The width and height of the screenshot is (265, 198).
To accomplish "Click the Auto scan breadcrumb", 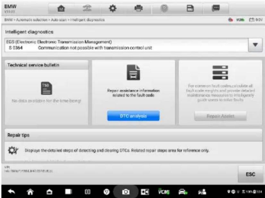I will point(59,20).
